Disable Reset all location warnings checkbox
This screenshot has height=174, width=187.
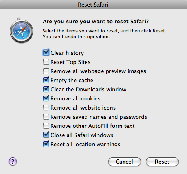[x=46, y=144]
